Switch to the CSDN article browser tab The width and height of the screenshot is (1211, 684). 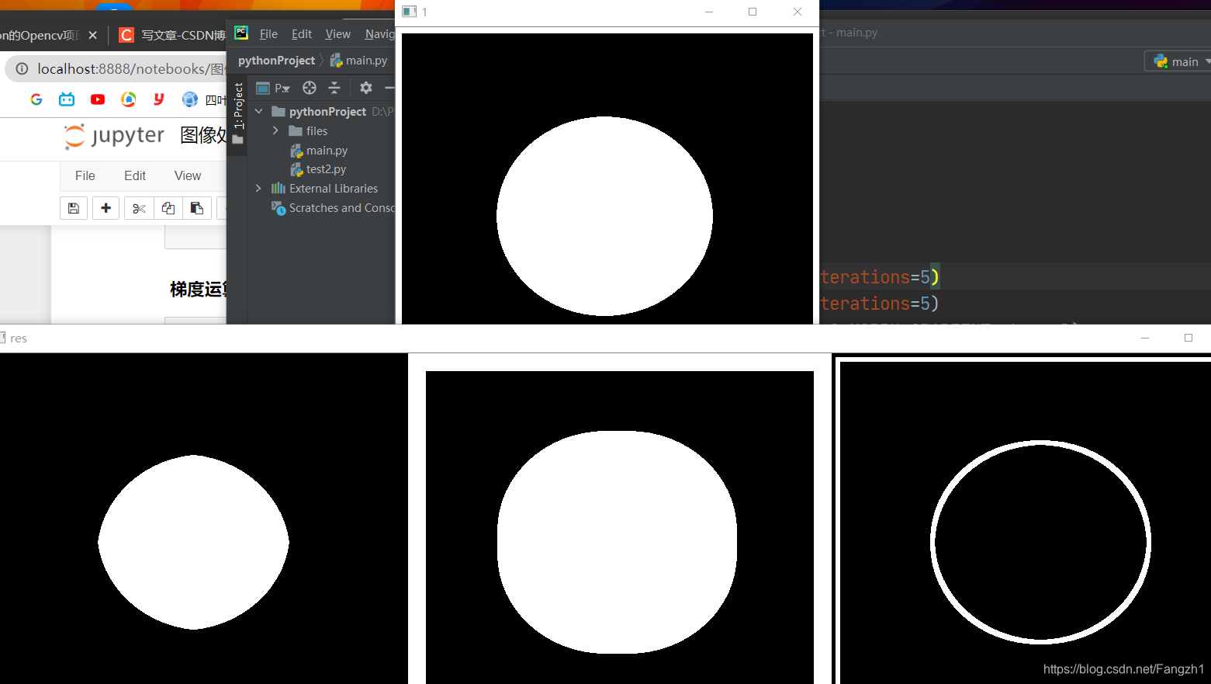click(172, 35)
